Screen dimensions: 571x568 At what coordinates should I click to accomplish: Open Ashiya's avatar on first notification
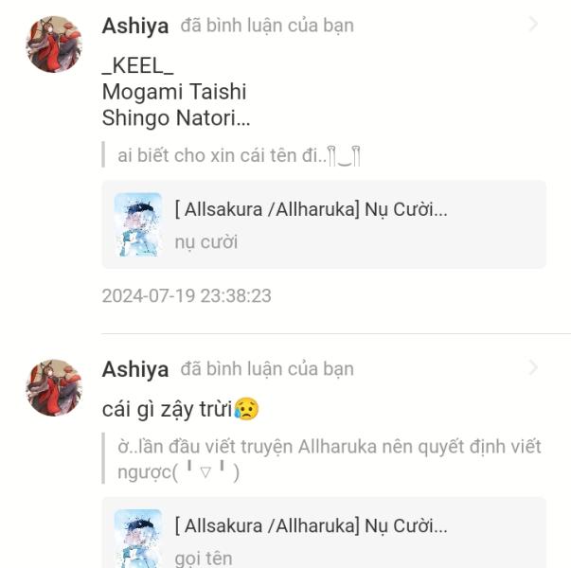tap(54, 44)
